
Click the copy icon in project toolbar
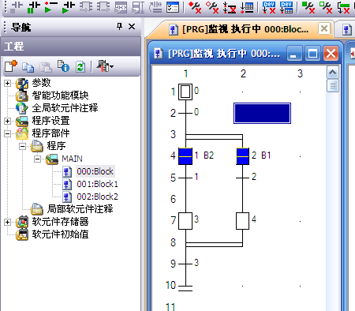(x=28, y=67)
